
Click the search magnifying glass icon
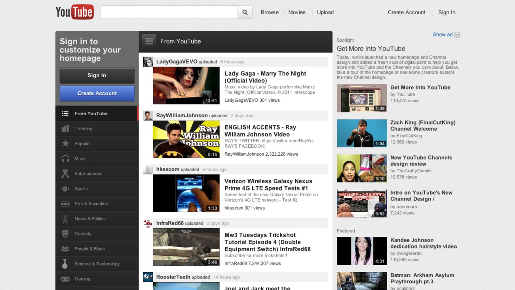click(245, 12)
